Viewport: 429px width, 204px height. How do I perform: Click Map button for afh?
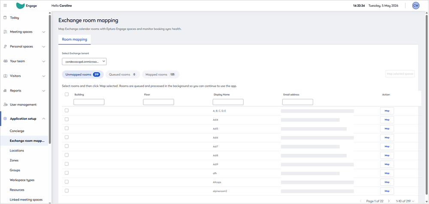pos(387,173)
